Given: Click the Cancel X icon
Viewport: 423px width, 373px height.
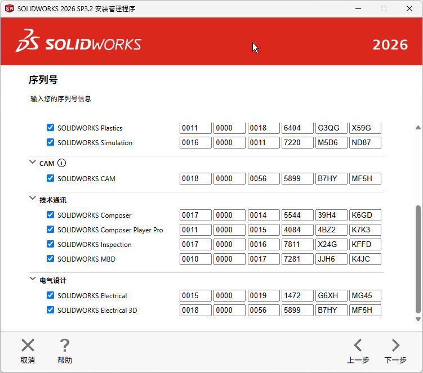Looking at the screenshot, I should point(28,345).
